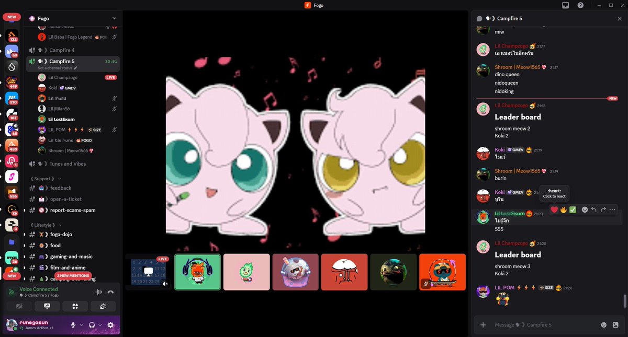The height and width of the screenshot is (337, 628).
Task: Open the soundboard party popper icon
Action: [x=103, y=307]
